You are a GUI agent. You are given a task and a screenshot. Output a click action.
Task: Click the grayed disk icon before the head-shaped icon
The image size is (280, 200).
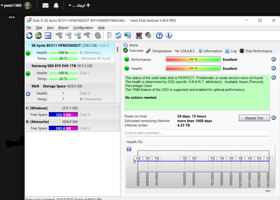[87, 36]
